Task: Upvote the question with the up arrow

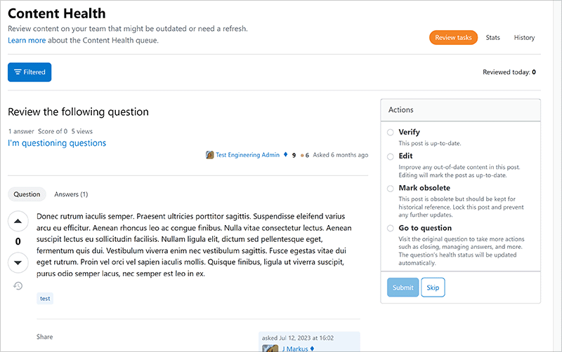Action: point(18,222)
